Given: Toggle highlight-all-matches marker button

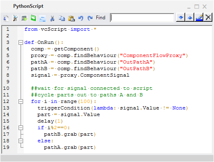Looking at the screenshot, I should pyautogui.click(x=199, y=18).
